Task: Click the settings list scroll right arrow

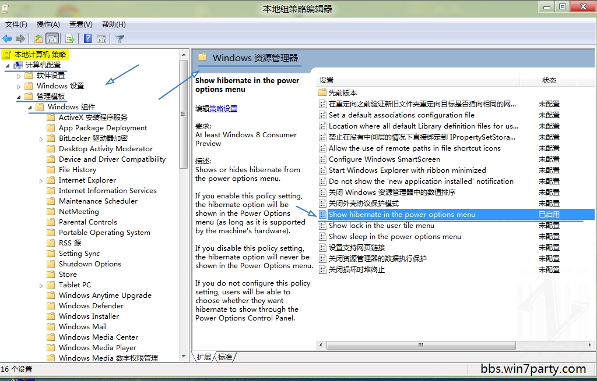Action: point(590,346)
